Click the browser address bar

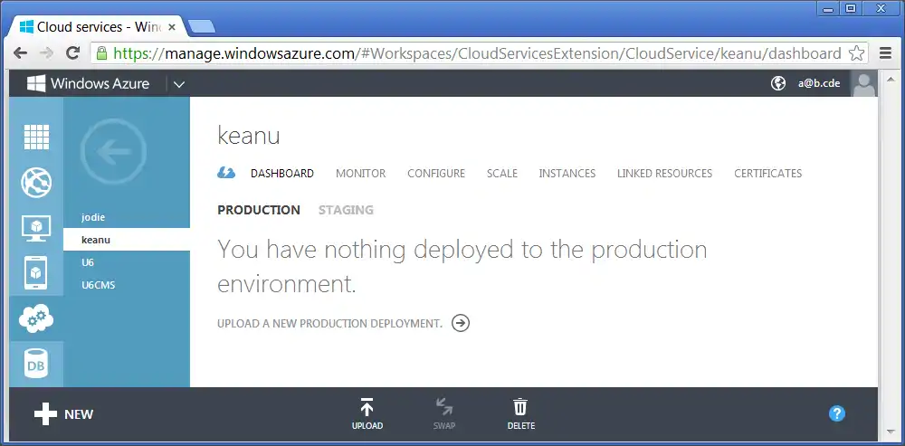pos(479,53)
